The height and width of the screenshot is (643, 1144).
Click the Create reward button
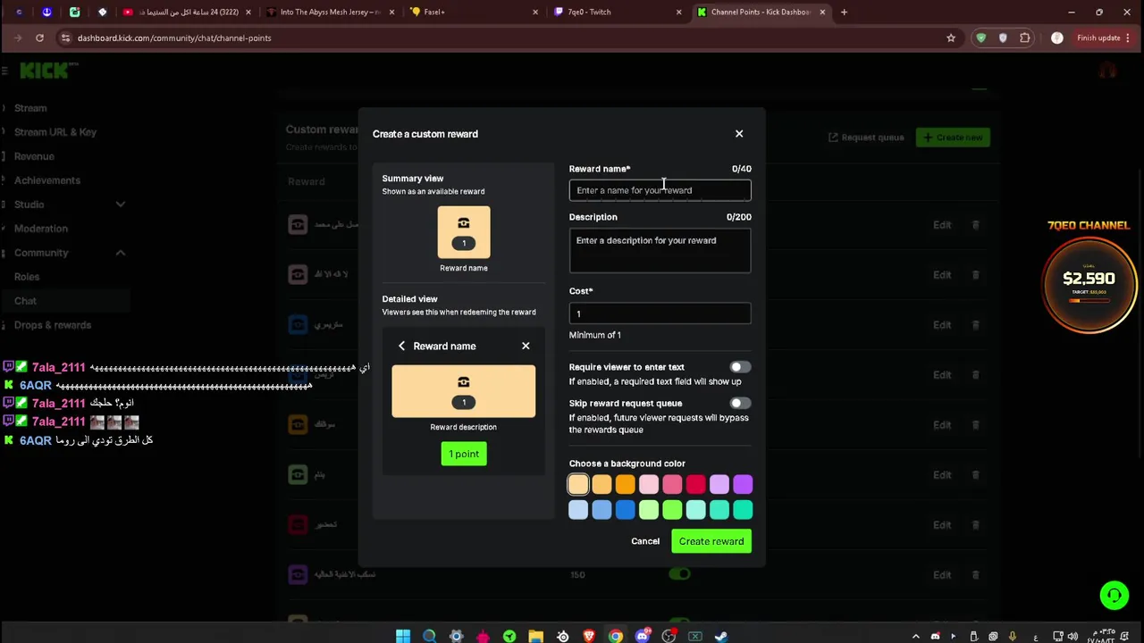pyautogui.click(x=711, y=541)
